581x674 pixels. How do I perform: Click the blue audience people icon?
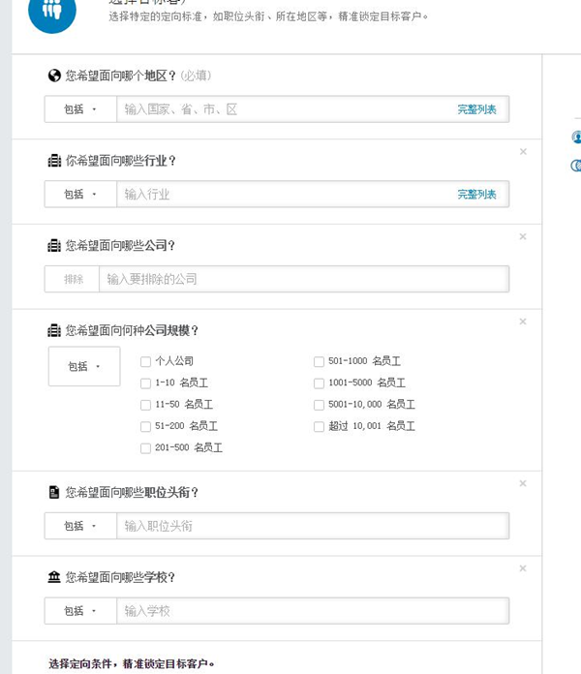(x=52, y=11)
